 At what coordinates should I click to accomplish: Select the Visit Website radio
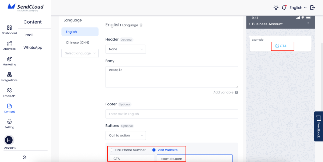(x=154, y=150)
